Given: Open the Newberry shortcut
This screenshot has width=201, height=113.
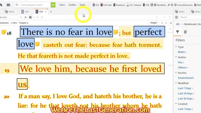Looking at the screenshot, I should pyautogui.click(x=119, y=5).
